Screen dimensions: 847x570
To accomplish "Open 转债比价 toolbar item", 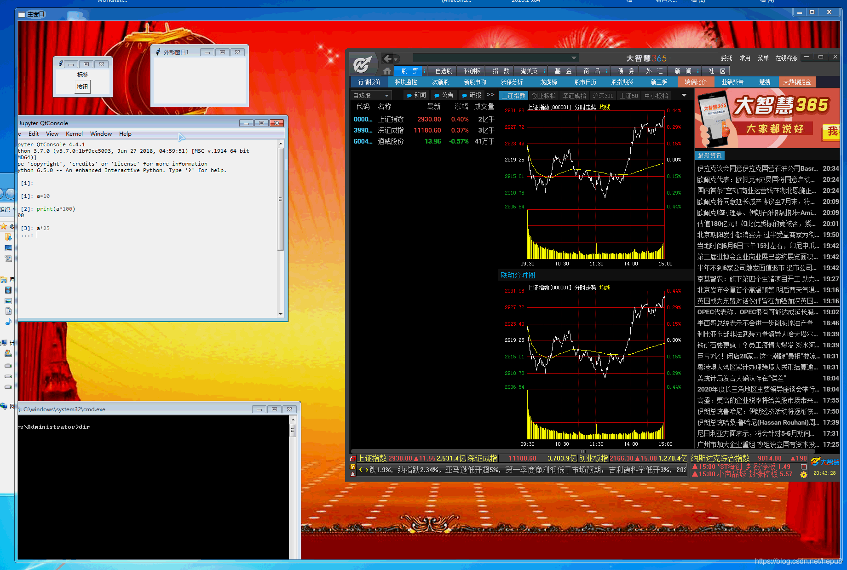I will (x=696, y=82).
